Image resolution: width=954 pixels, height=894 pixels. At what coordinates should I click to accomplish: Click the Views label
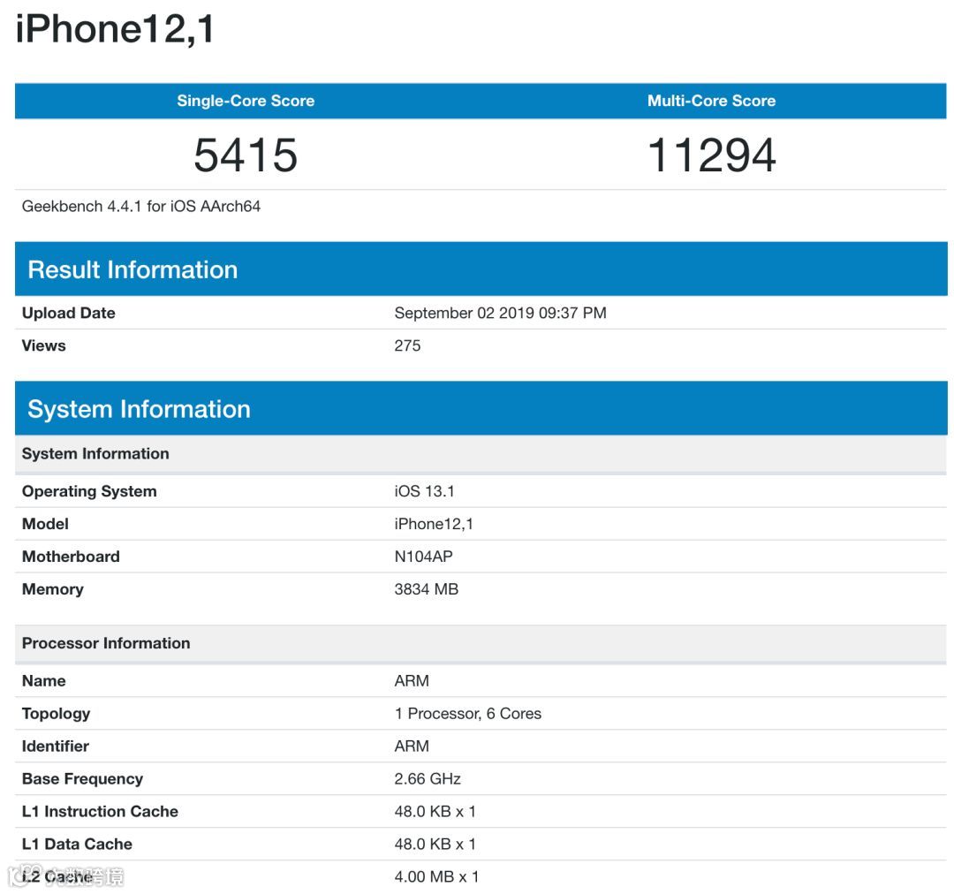[x=44, y=345]
